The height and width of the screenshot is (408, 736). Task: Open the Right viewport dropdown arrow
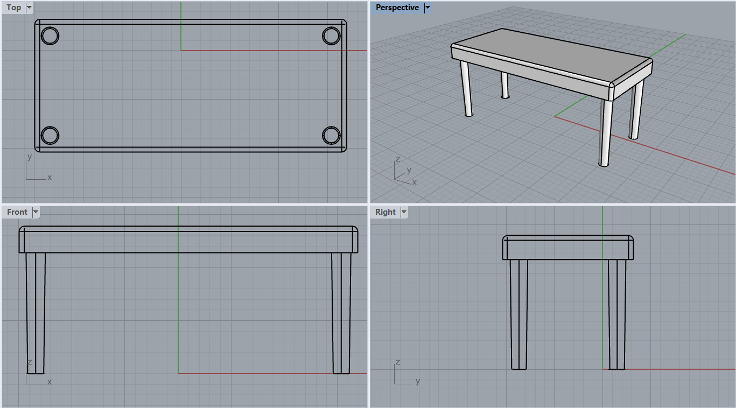pyautogui.click(x=404, y=212)
